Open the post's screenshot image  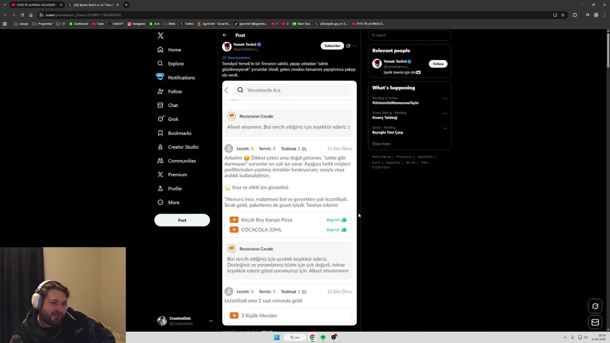point(289,203)
